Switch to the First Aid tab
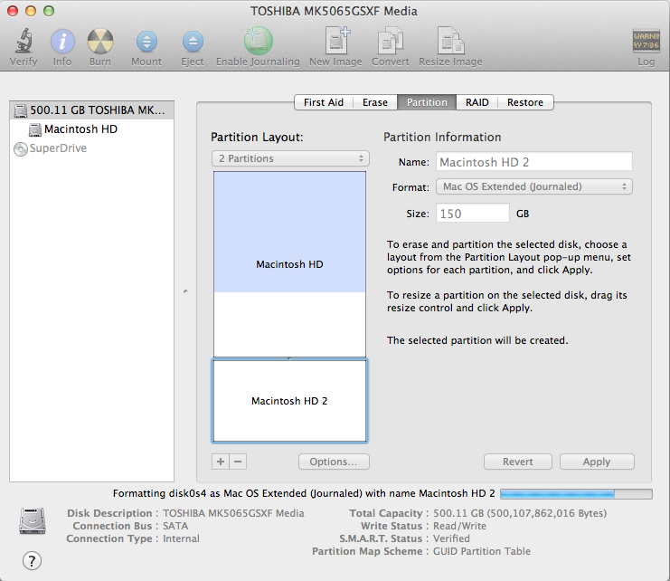This screenshot has width=670, height=581. tap(324, 102)
